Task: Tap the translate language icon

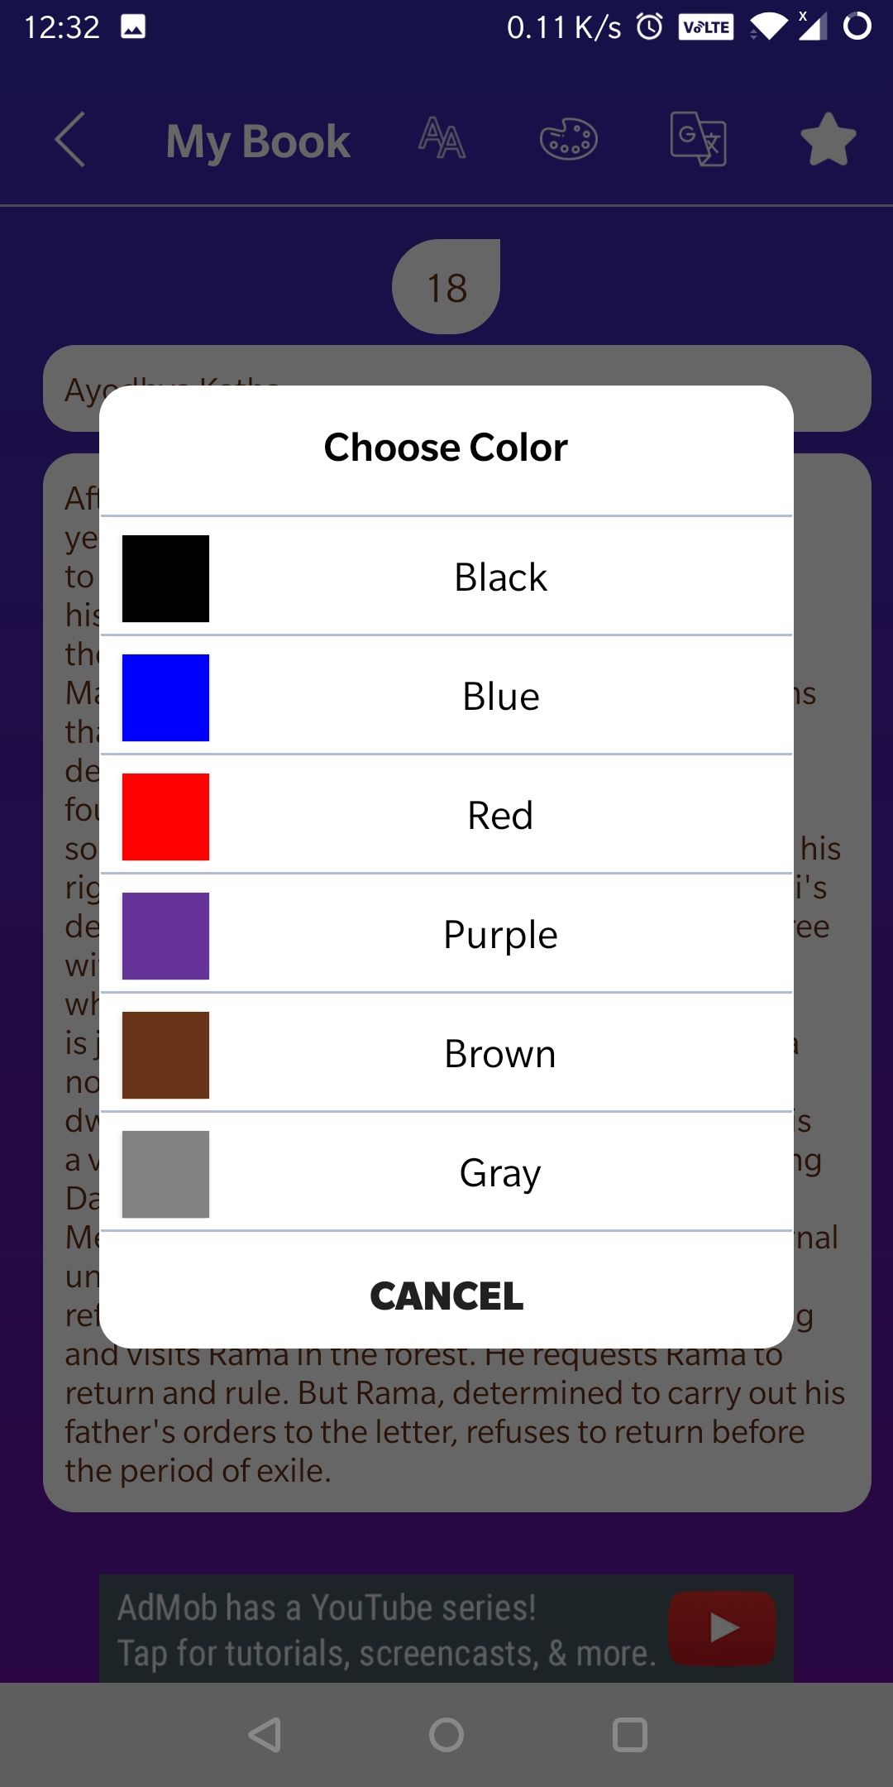Action: (x=698, y=139)
